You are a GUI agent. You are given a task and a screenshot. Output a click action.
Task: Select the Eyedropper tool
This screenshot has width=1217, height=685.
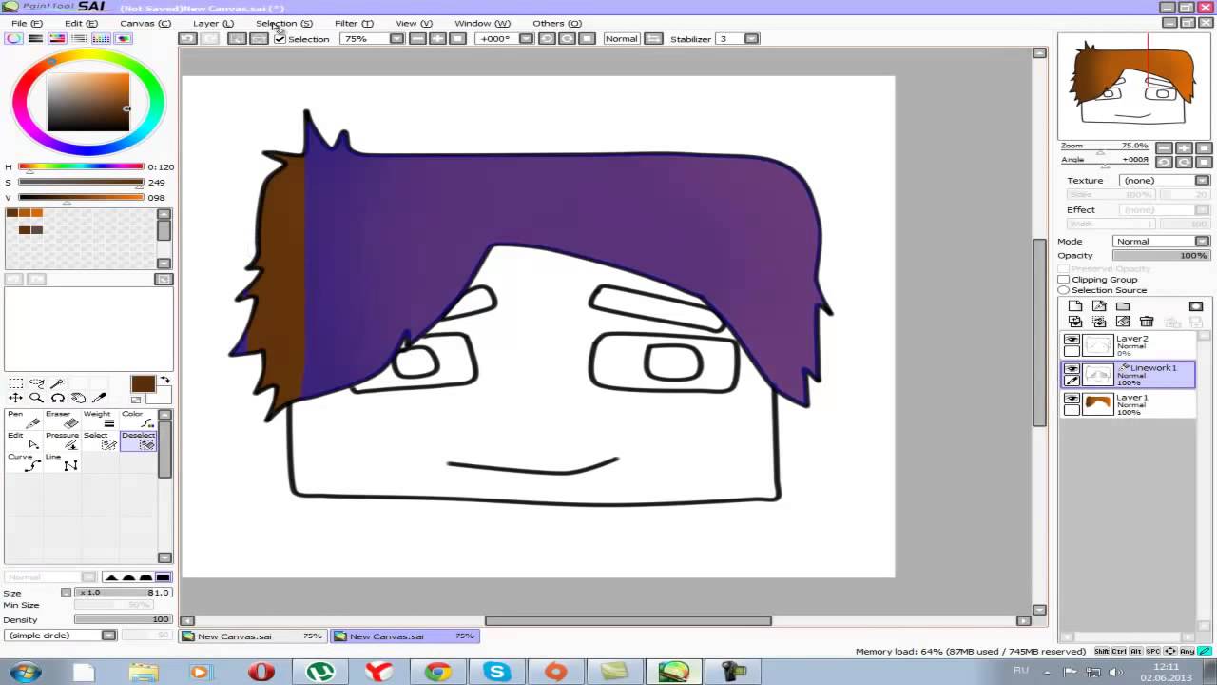pos(99,398)
